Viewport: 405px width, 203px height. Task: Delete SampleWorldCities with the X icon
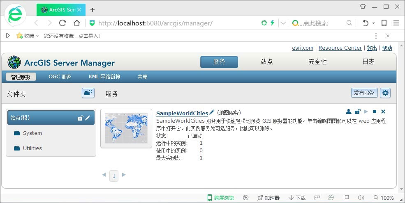383,112
